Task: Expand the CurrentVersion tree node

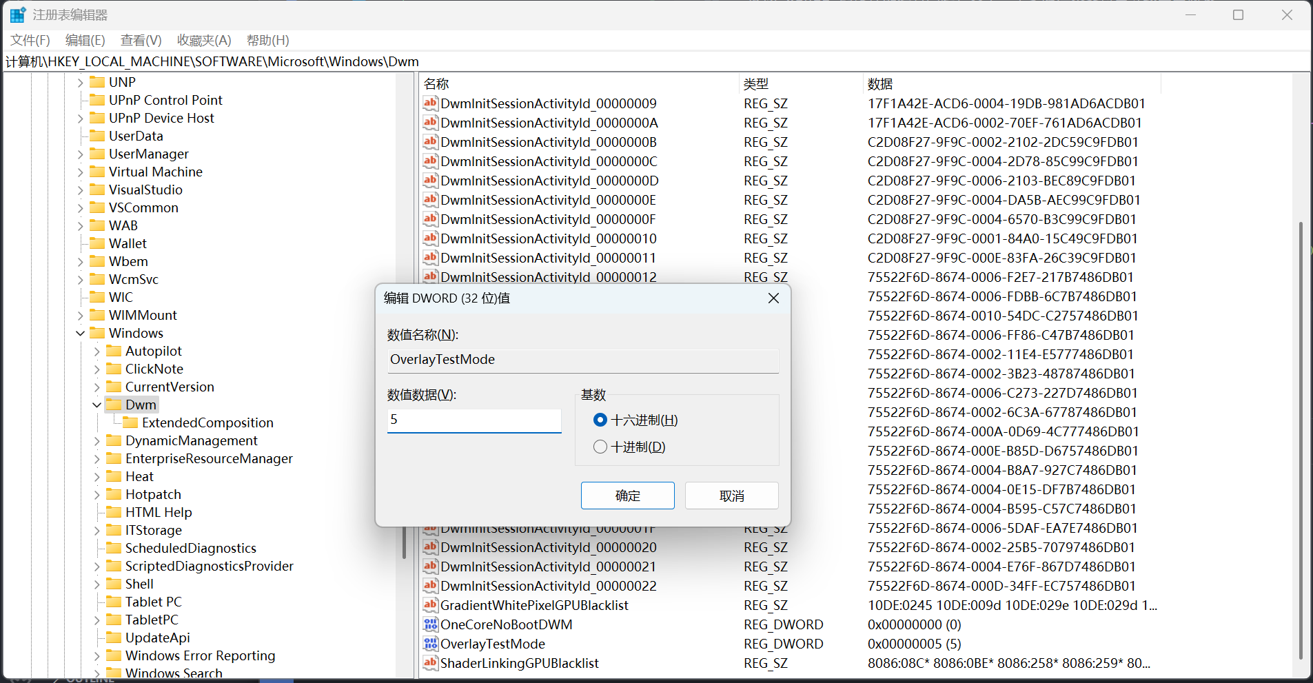Action: [x=96, y=387]
